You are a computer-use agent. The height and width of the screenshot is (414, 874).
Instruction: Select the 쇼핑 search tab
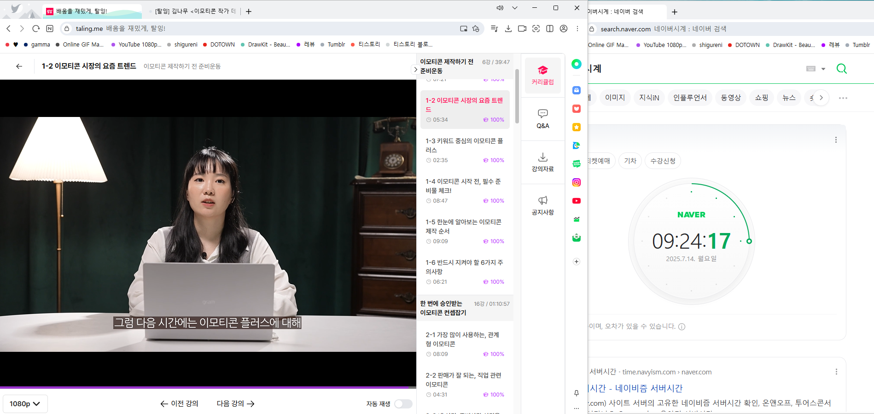point(762,98)
